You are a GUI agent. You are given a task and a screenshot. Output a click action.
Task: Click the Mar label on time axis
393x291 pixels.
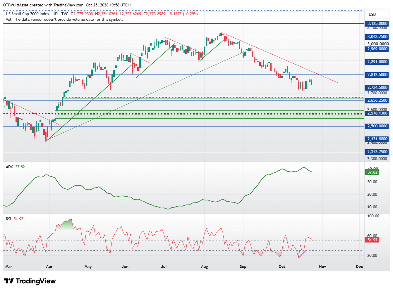point(9,266)
